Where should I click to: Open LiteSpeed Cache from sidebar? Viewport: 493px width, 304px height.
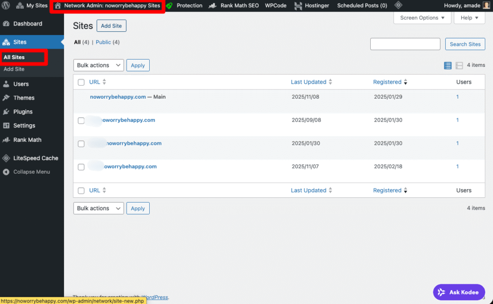click(35, 158)
